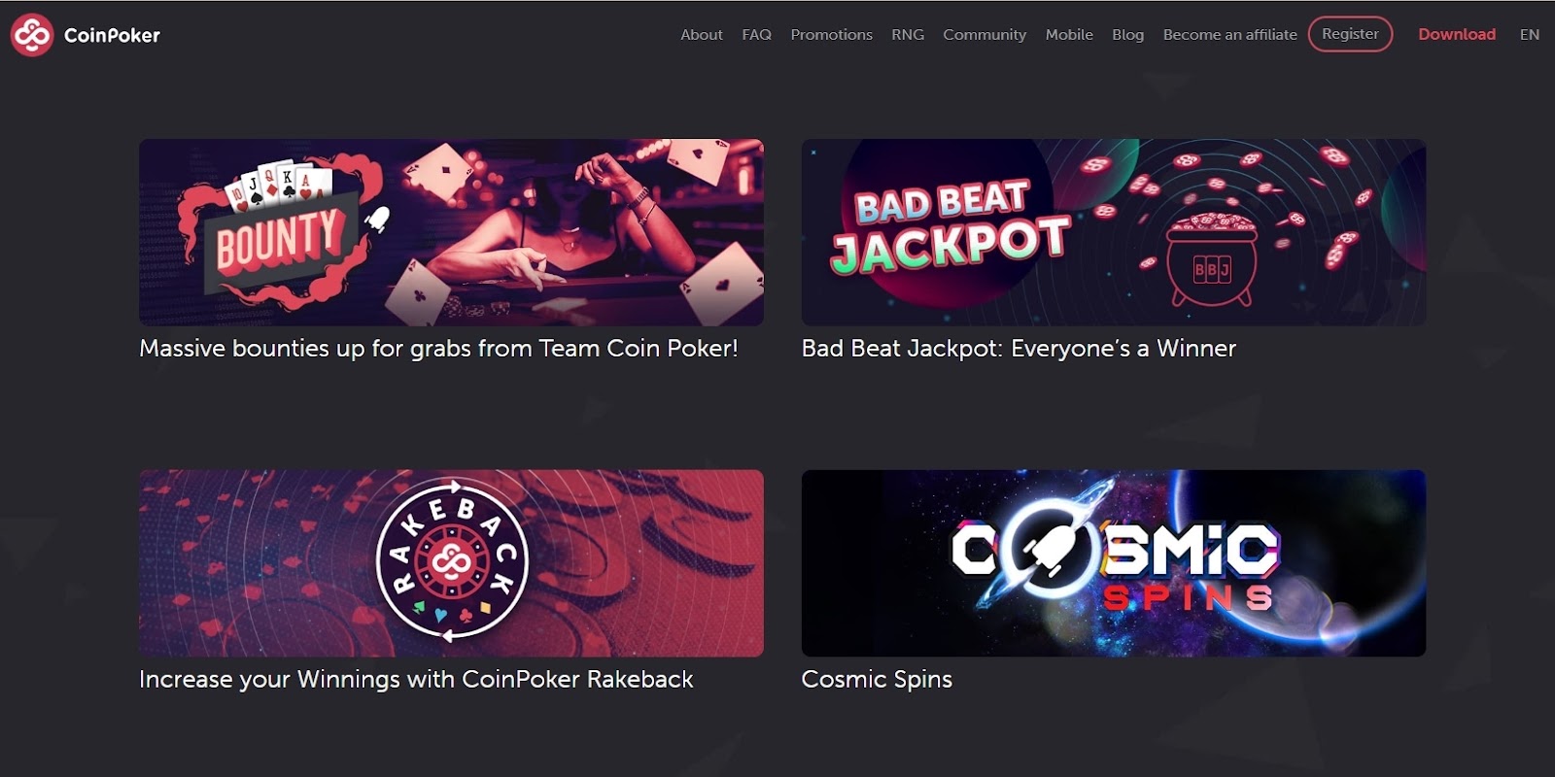Click Become an affiliate link

1229,35
